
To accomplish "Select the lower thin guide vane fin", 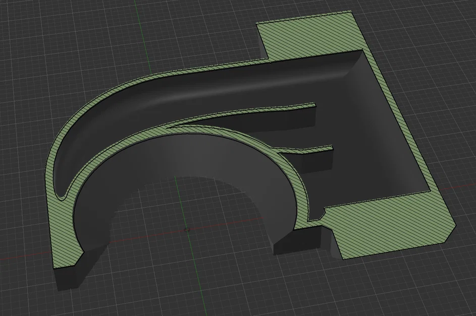I will (x=303, y=150).
